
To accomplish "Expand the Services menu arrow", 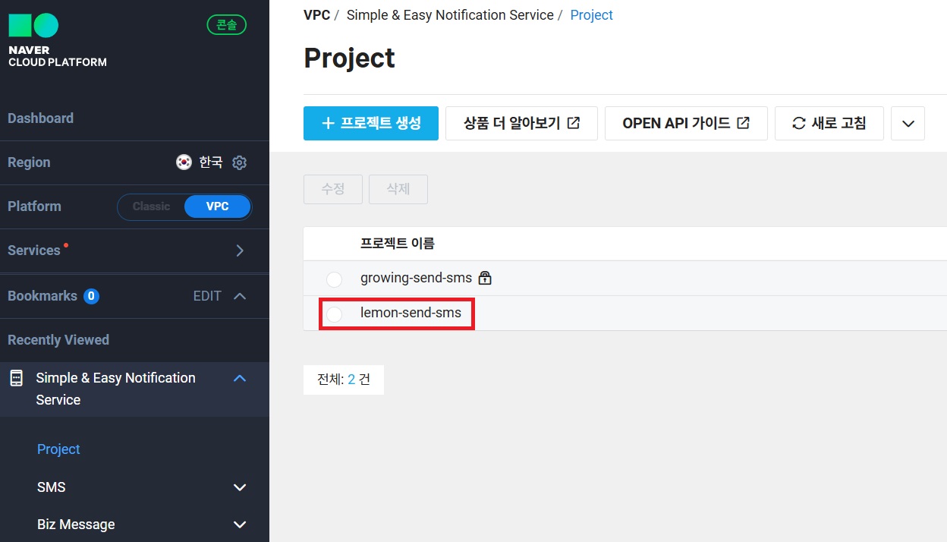I will tap(240, 251).
